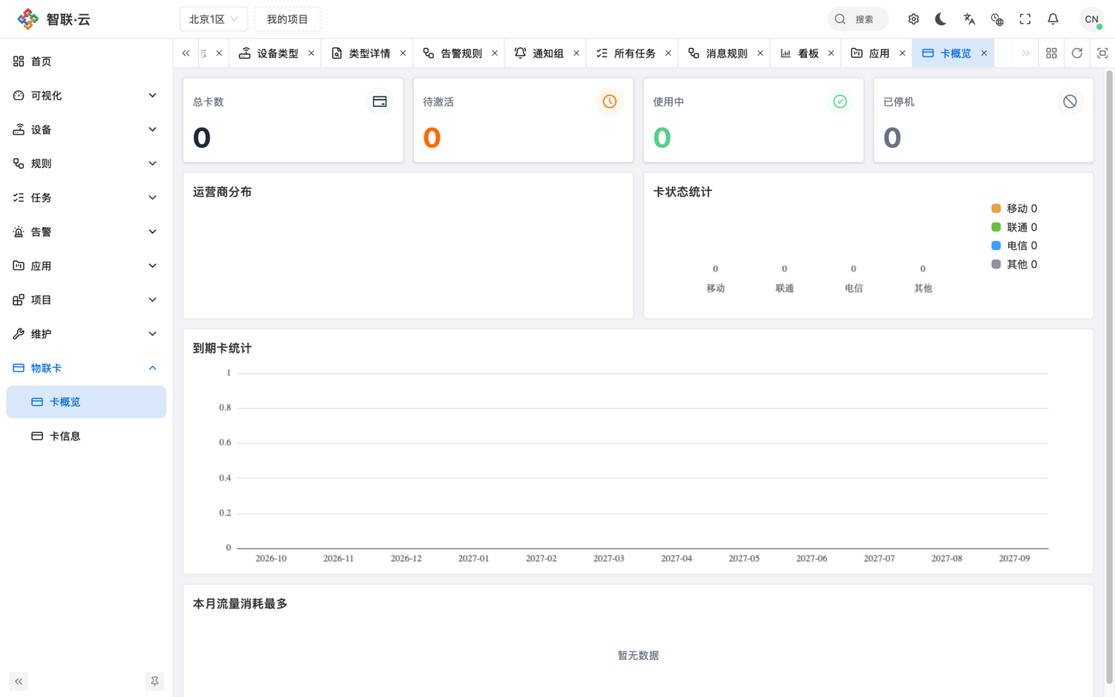Expand the 可视化 sidebar menu

[x=86, y=95]
